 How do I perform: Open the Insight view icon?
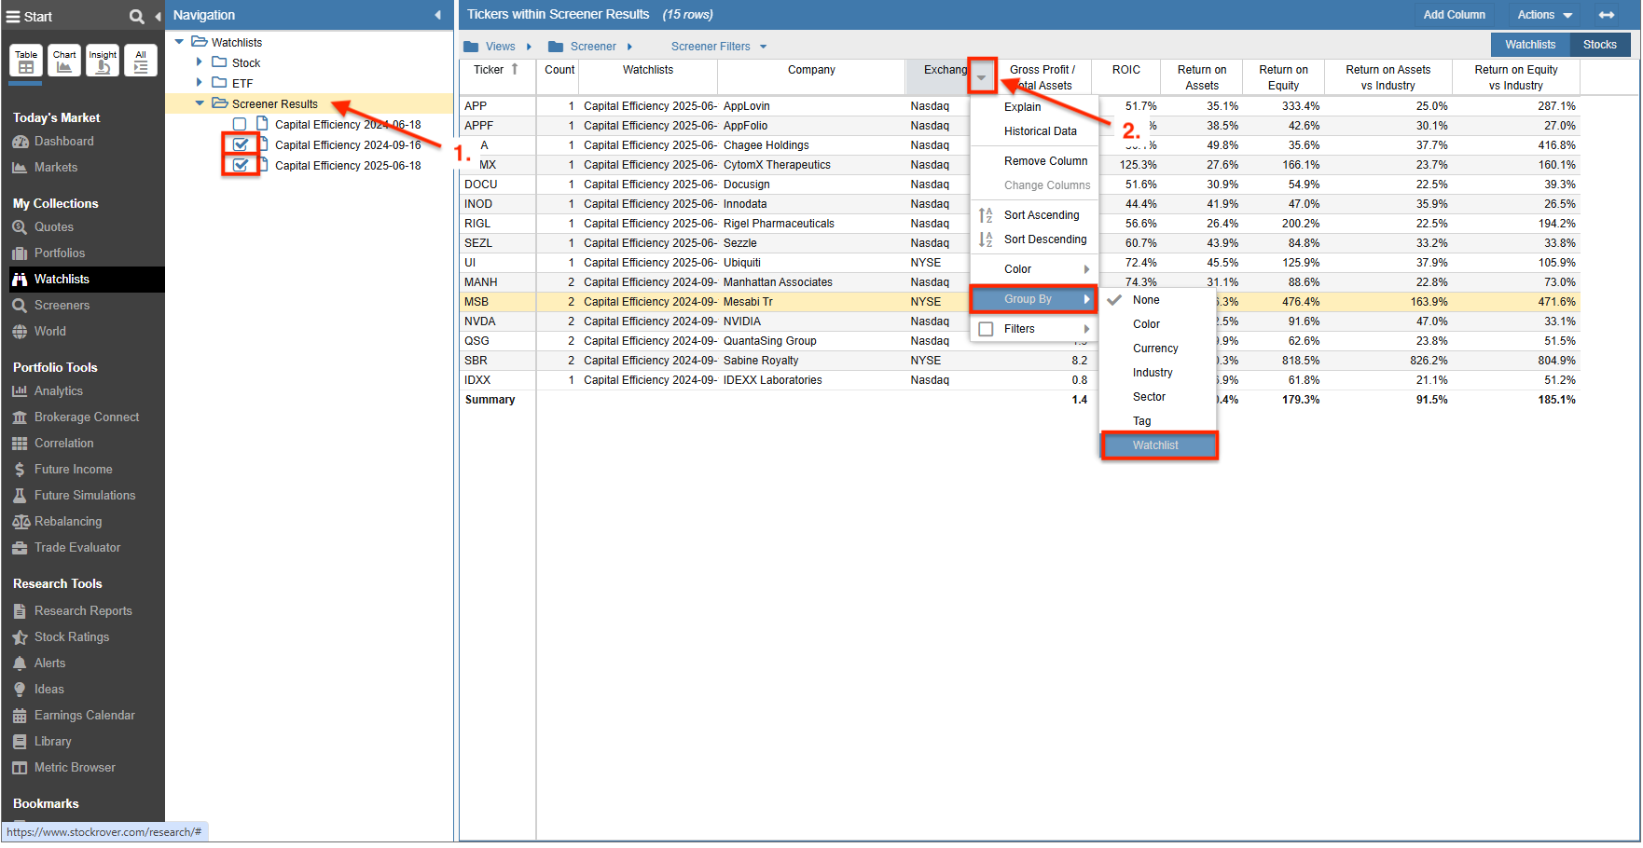click(103, 61)
